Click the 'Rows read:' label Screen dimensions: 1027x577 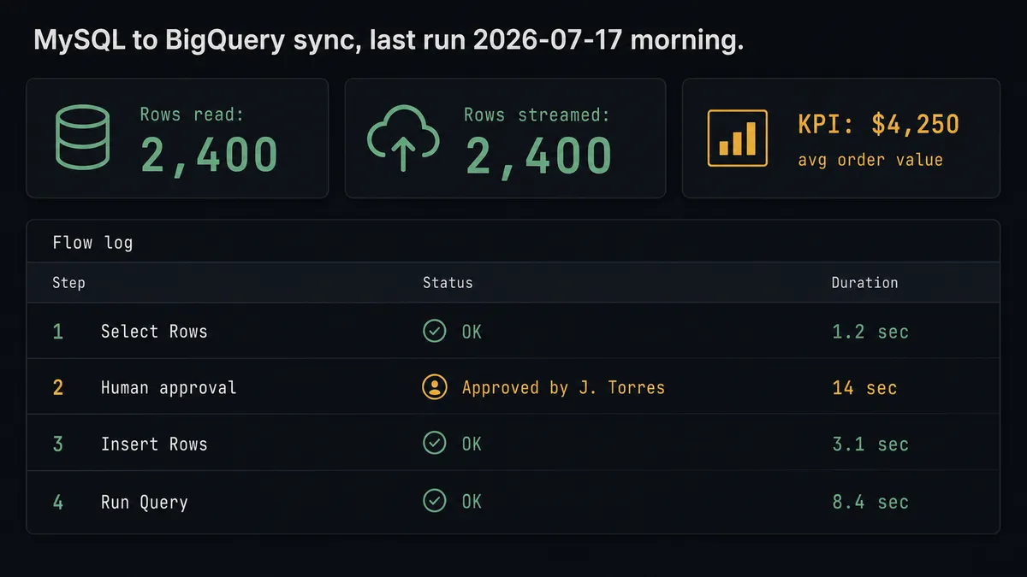[193, 115]
